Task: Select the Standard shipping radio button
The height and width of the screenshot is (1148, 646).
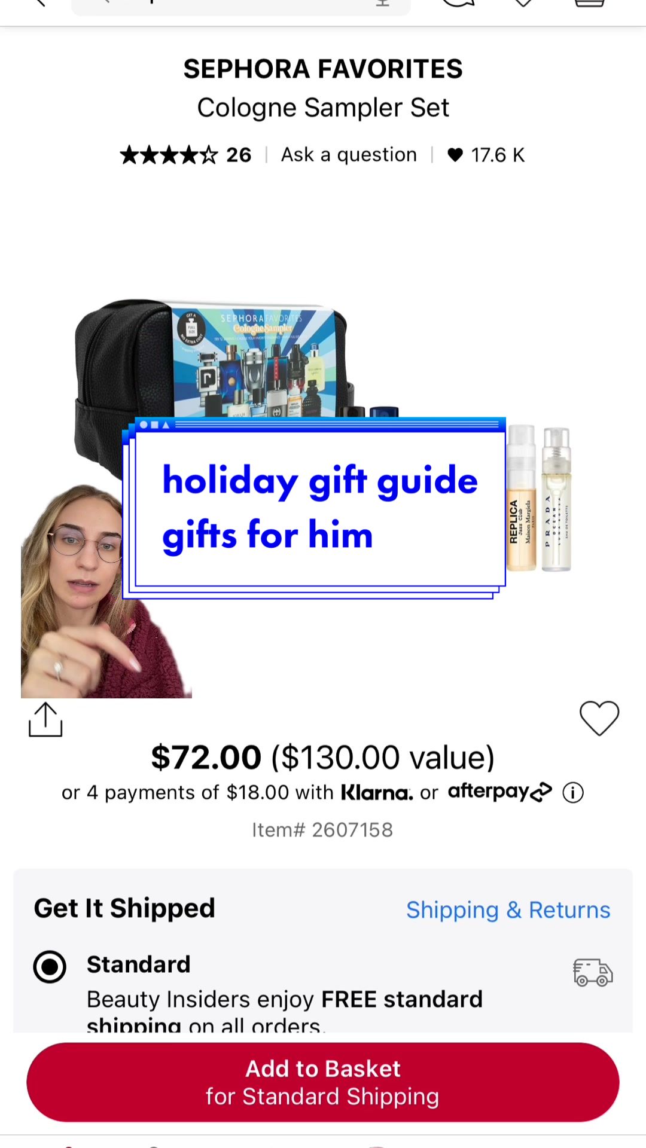Action: point(50,967)
